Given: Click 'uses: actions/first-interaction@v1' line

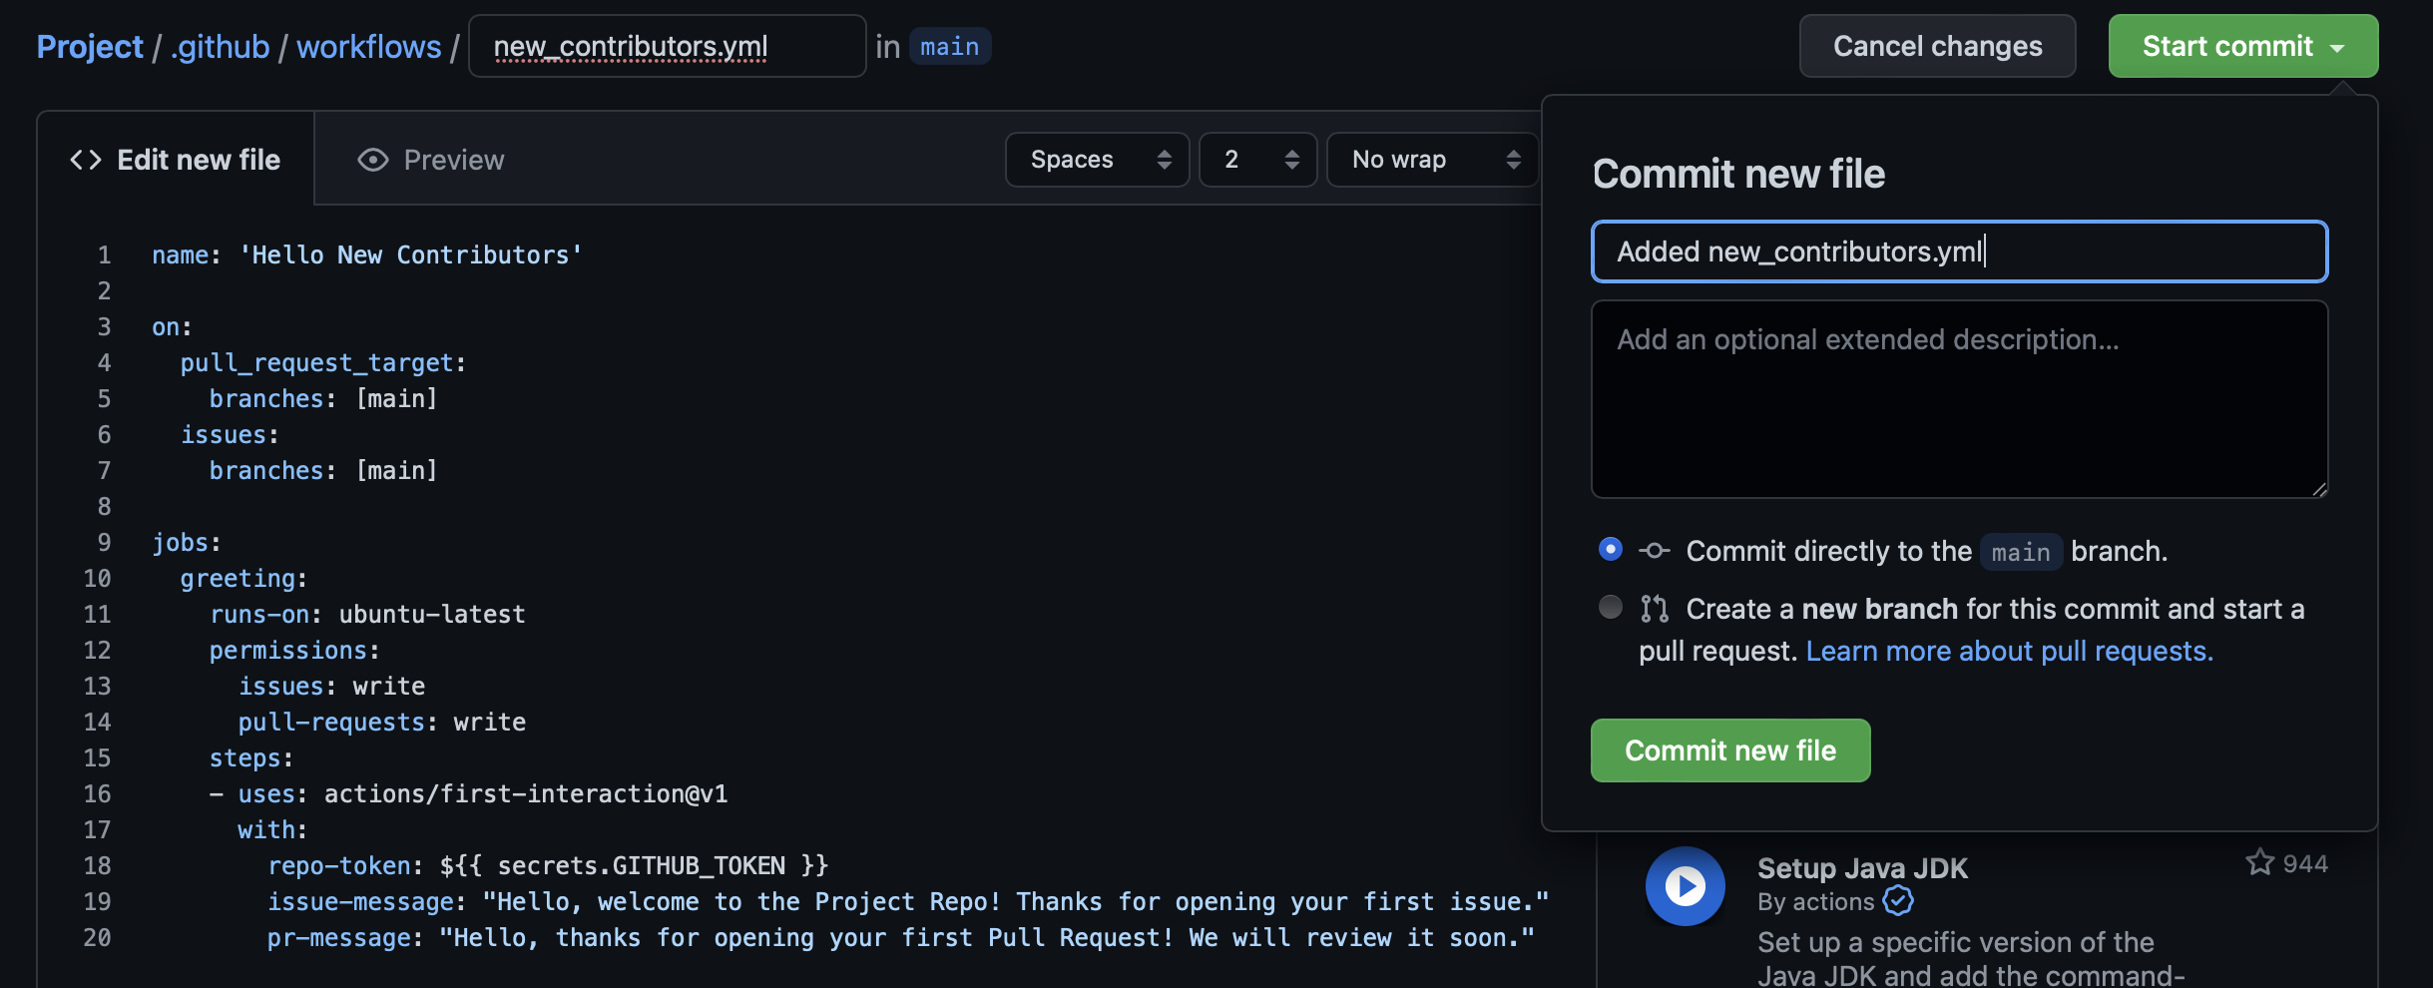Looking at the screenshot, I should pyautogui.click(x=468, y=793).
